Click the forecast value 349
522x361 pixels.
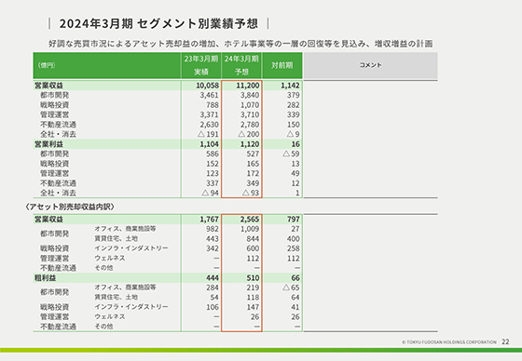(253, 183)
